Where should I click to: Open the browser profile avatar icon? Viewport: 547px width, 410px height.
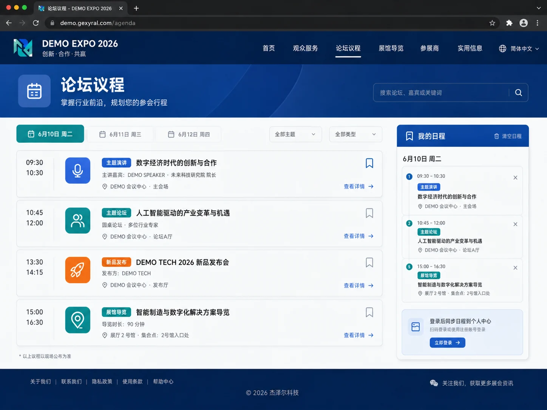[524, 23]
